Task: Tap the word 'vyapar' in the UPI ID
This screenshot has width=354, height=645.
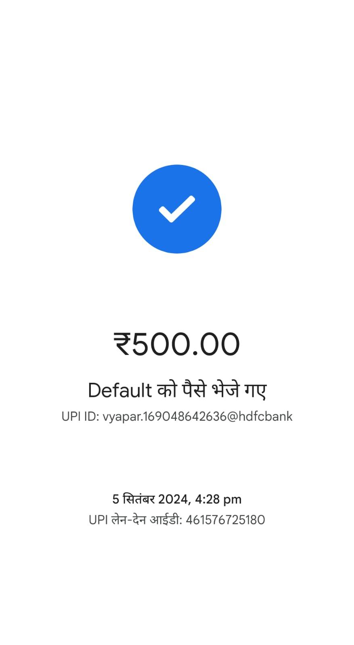Action: [x=121, y=417]
